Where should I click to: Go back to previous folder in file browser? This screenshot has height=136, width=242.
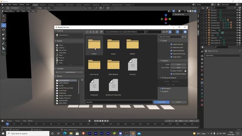[x=87, y=32]
